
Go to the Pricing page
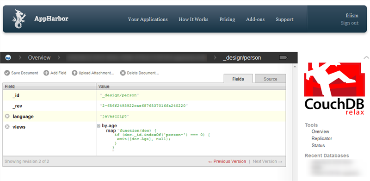pos(227,19)
